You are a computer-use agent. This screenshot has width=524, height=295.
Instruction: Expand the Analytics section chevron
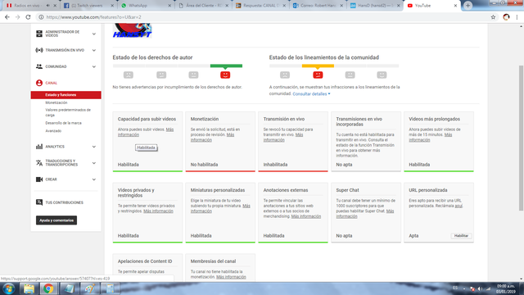point(94,147)
